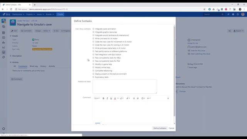Open releases ship icon in project sidebar
This screenshot has height=139, width=247.
pos(3,42)
